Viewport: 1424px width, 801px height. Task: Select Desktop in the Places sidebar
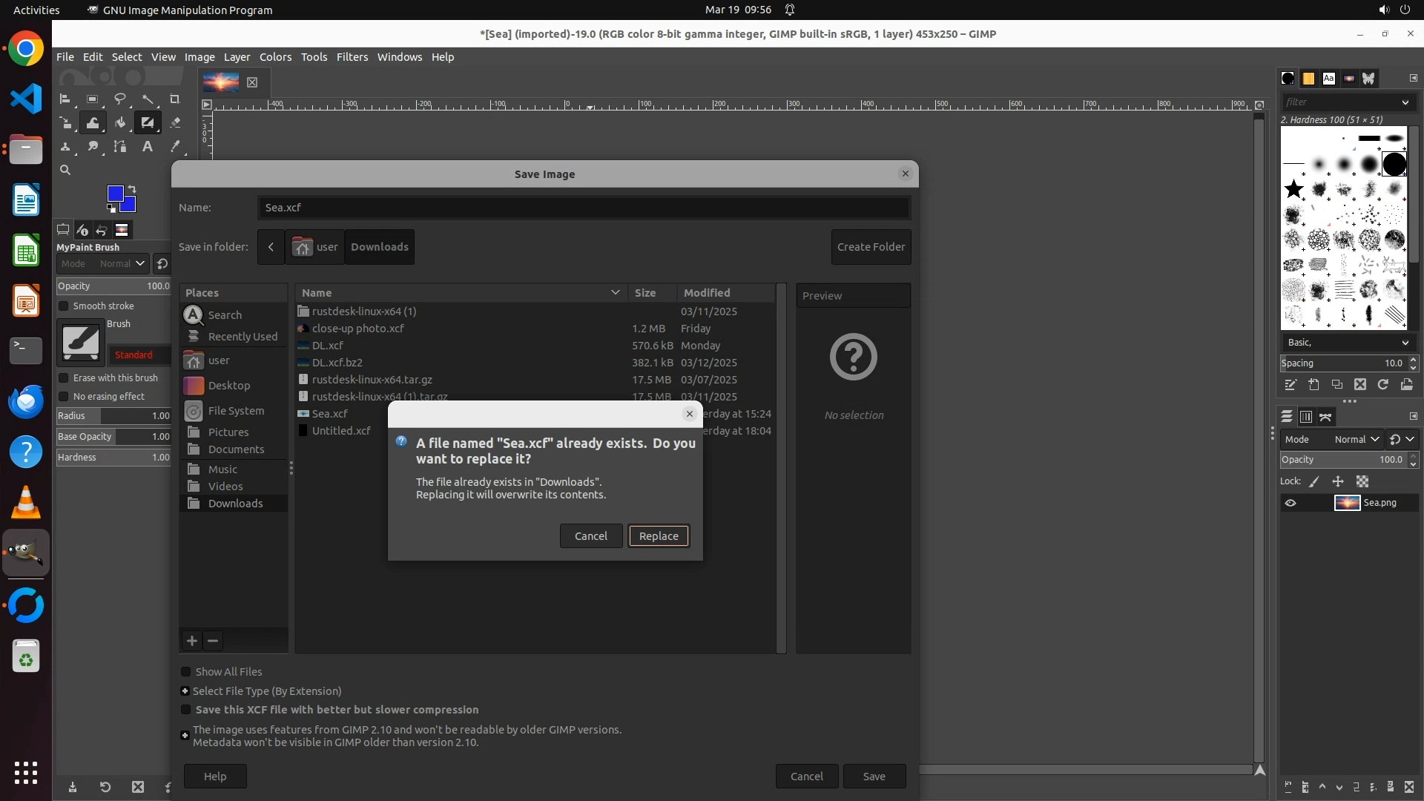[x=228, y=386]
